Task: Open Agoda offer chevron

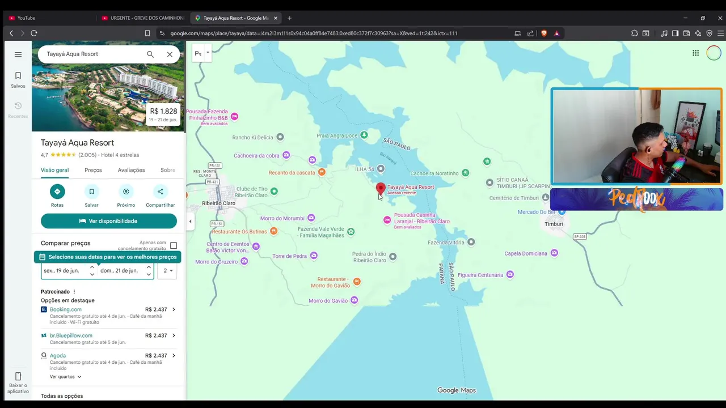Action: 174,356
